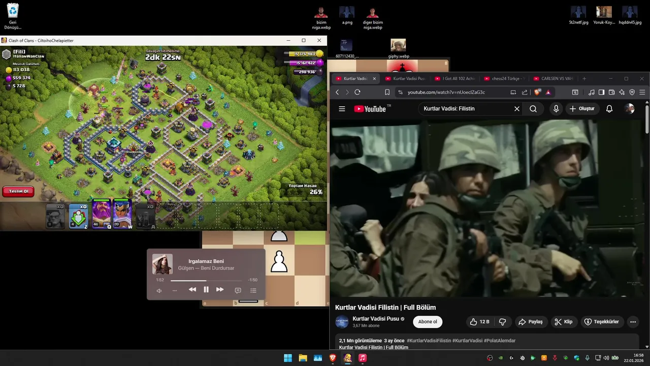
Task: Select the greyed-out siege card keyed A
Action: 145,216
